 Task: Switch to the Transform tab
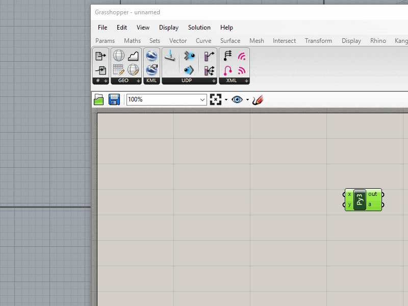point(318,41)
